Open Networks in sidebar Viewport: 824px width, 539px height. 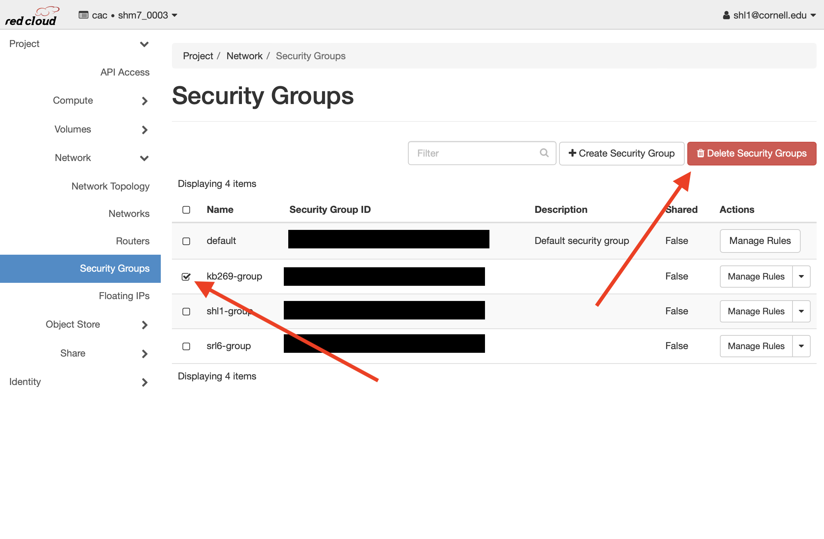pos(129,214)
